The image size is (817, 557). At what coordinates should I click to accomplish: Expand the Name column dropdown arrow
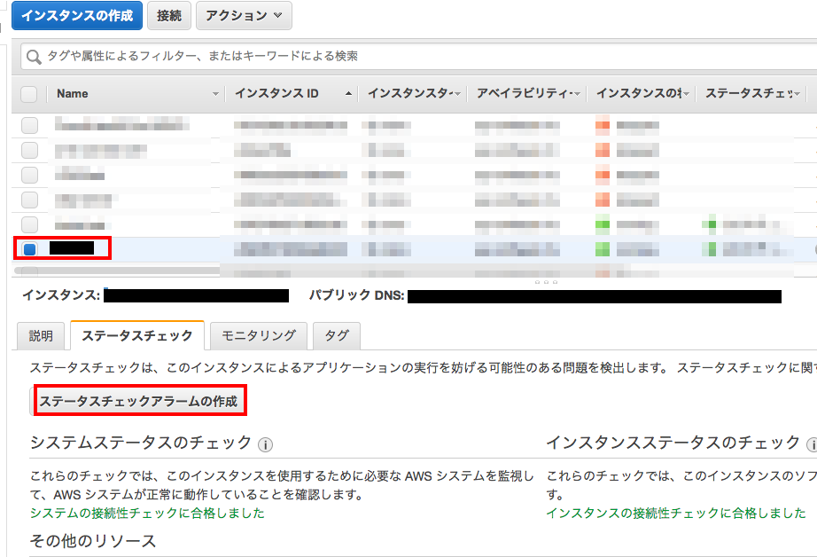215,94
